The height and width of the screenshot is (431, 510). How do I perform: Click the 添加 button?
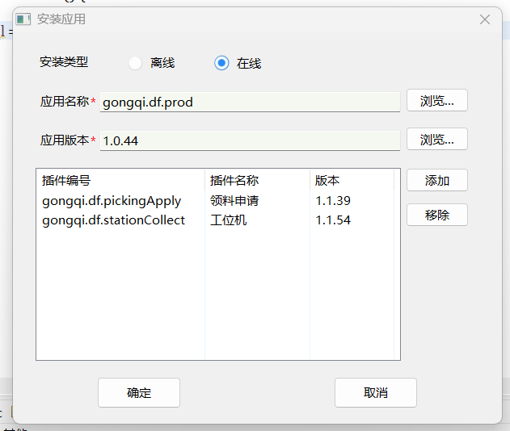pyautogui.click(x=436, y=180)
